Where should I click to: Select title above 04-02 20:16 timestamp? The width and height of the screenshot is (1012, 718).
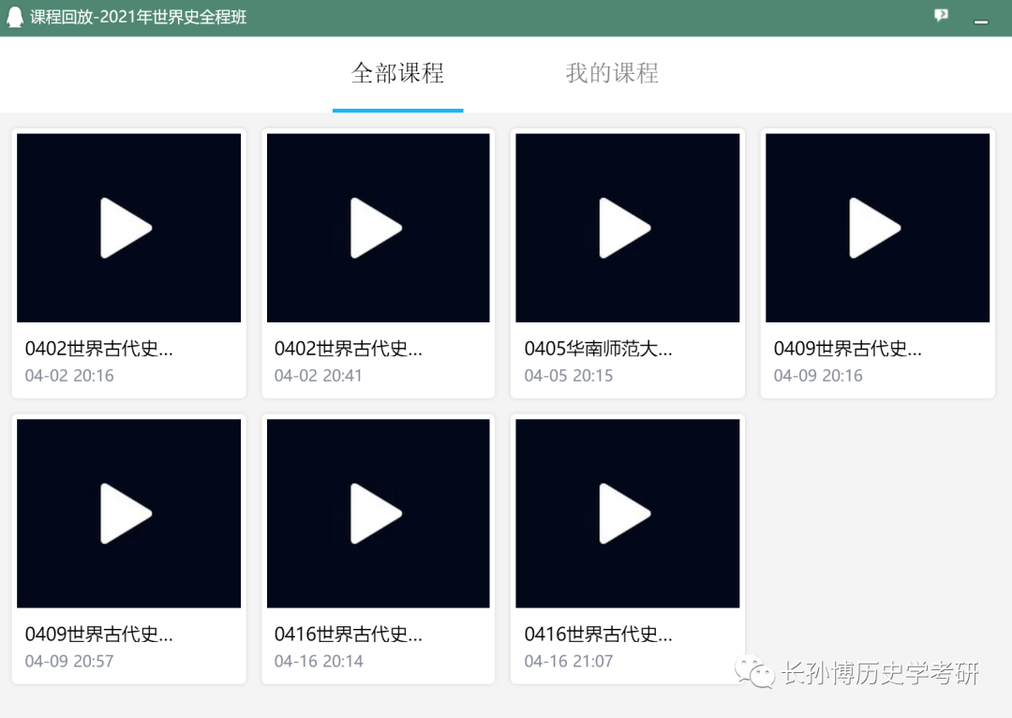98,349
